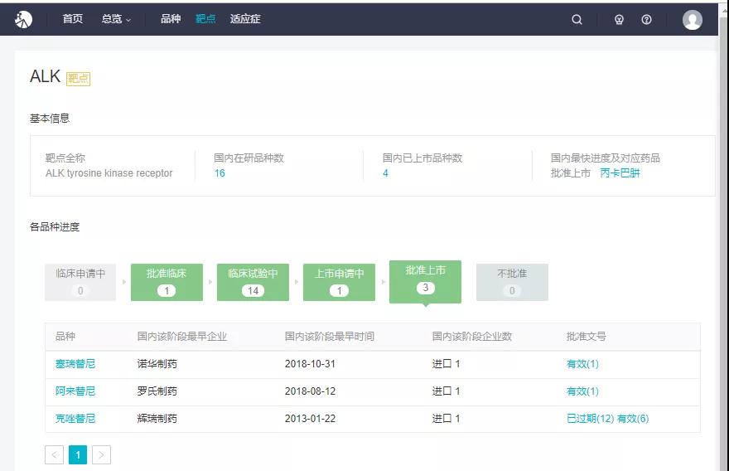
Task: Click the site logo icon
Action: click(x=23, y=19)
